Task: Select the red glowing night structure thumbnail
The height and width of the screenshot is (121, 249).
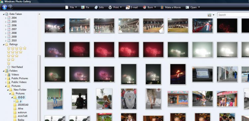Action: (178, 74)
